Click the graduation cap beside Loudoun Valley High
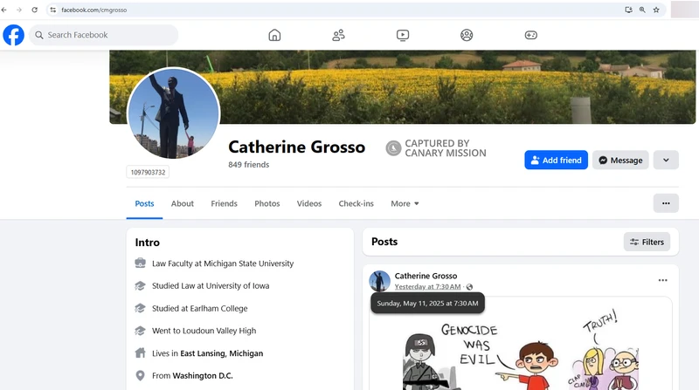This screenshot has height=390, width=699. coord(140,331)
